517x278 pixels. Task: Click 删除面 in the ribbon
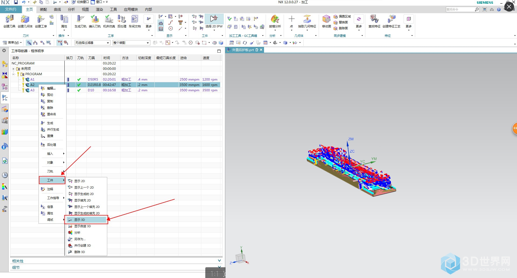341,28
